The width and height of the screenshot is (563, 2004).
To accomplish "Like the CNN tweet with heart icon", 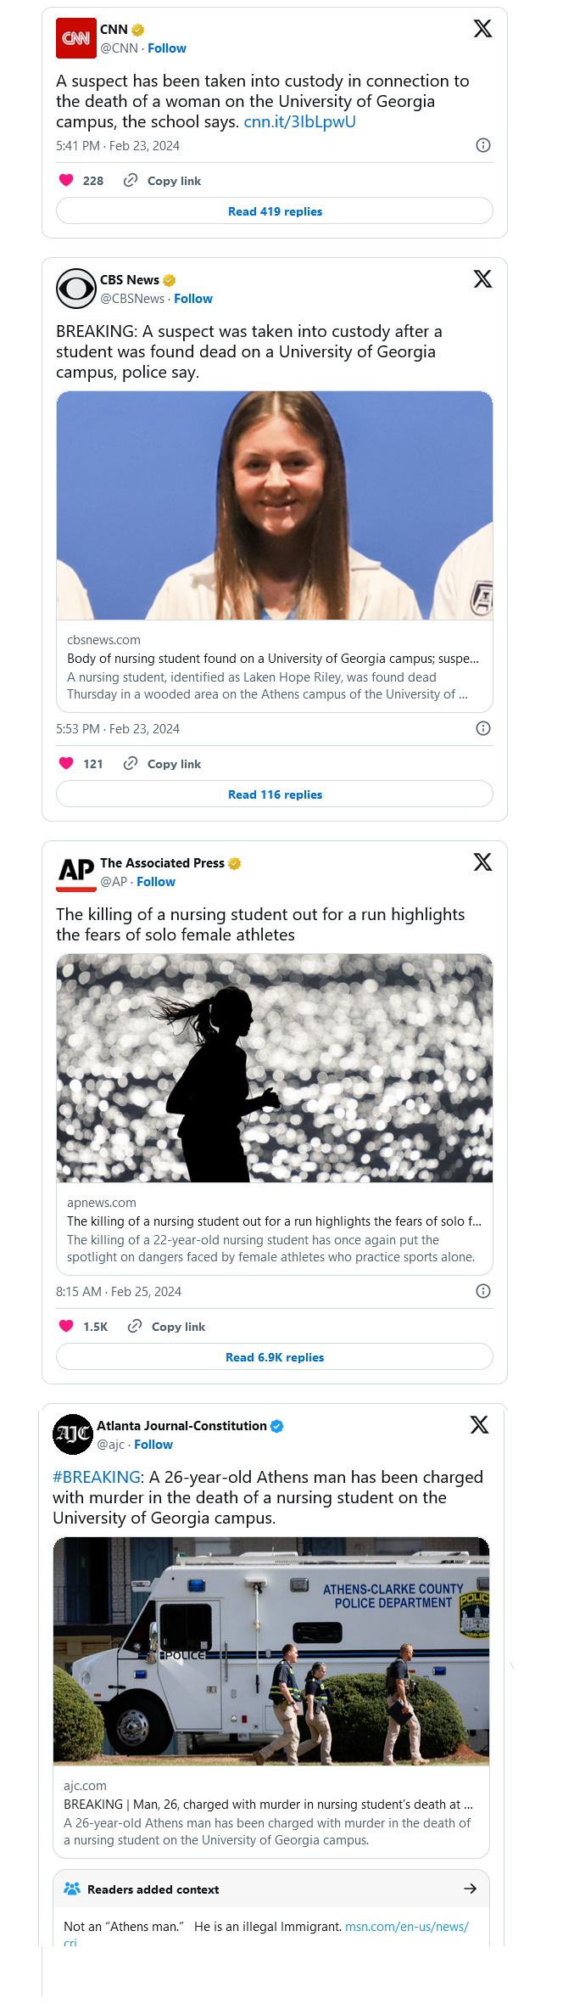I will coord(66,180).
